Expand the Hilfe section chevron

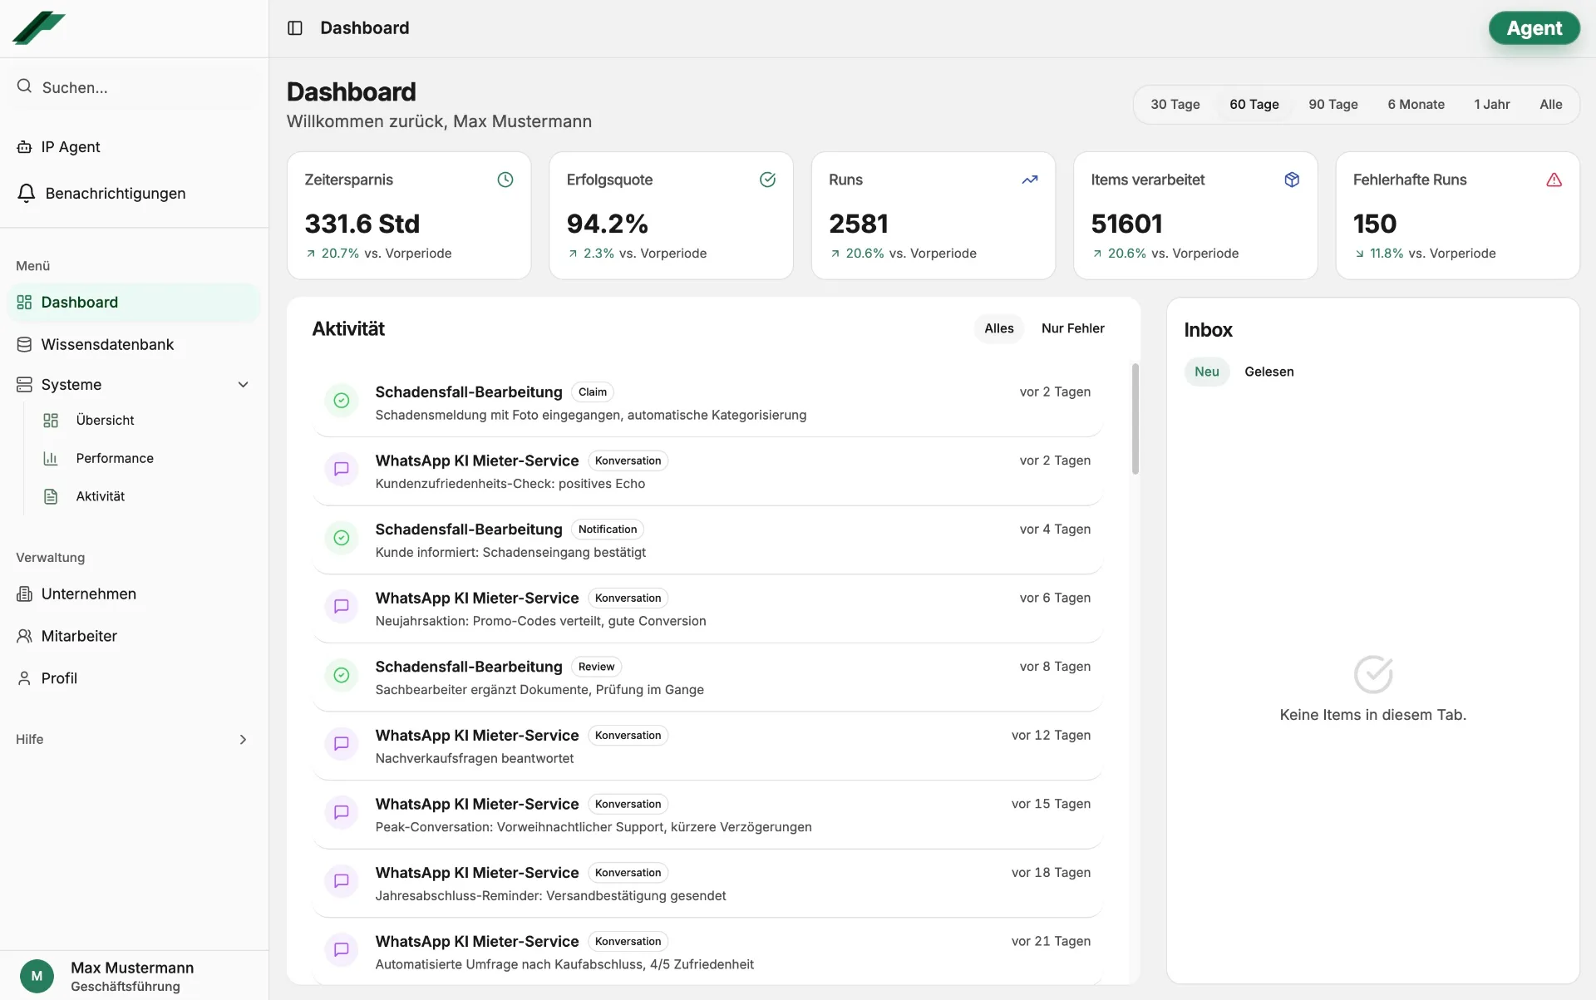click(243, 739)
